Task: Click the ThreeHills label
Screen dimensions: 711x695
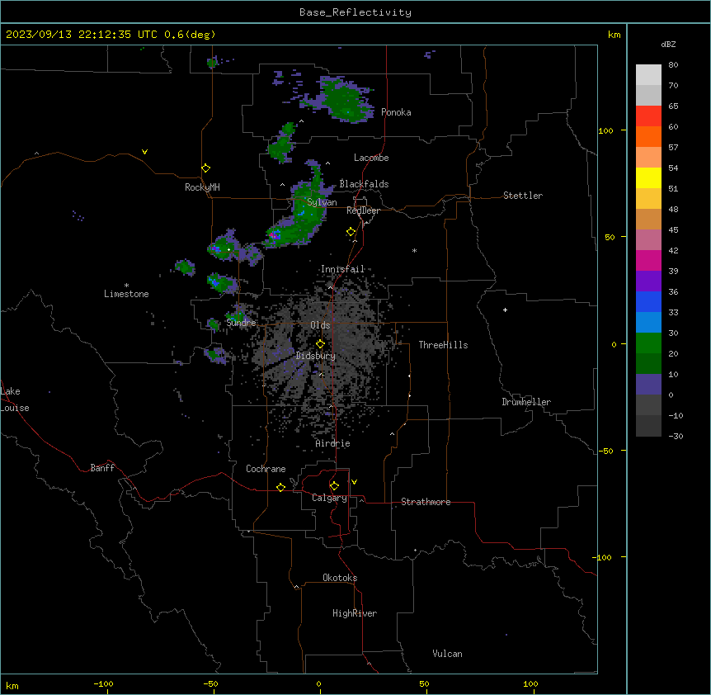Action: [443, 345]
